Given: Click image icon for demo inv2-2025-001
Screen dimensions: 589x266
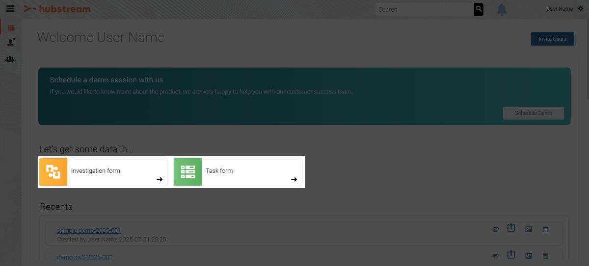Looking at the screenshot, I should pos(529,256).
